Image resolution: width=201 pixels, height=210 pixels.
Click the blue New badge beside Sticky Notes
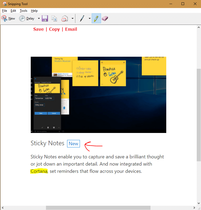point(74,144)
